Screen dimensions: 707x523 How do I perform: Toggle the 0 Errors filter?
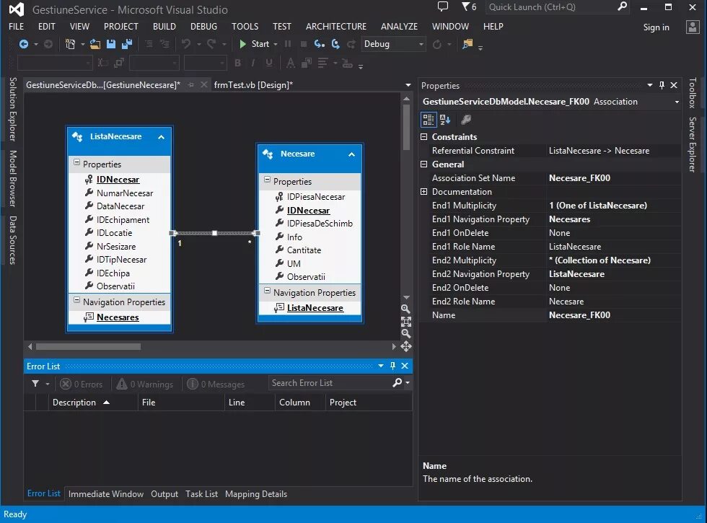pyautogui.click(x=82, y=384)
